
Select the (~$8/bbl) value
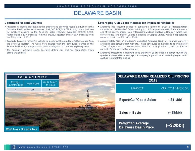175,113
